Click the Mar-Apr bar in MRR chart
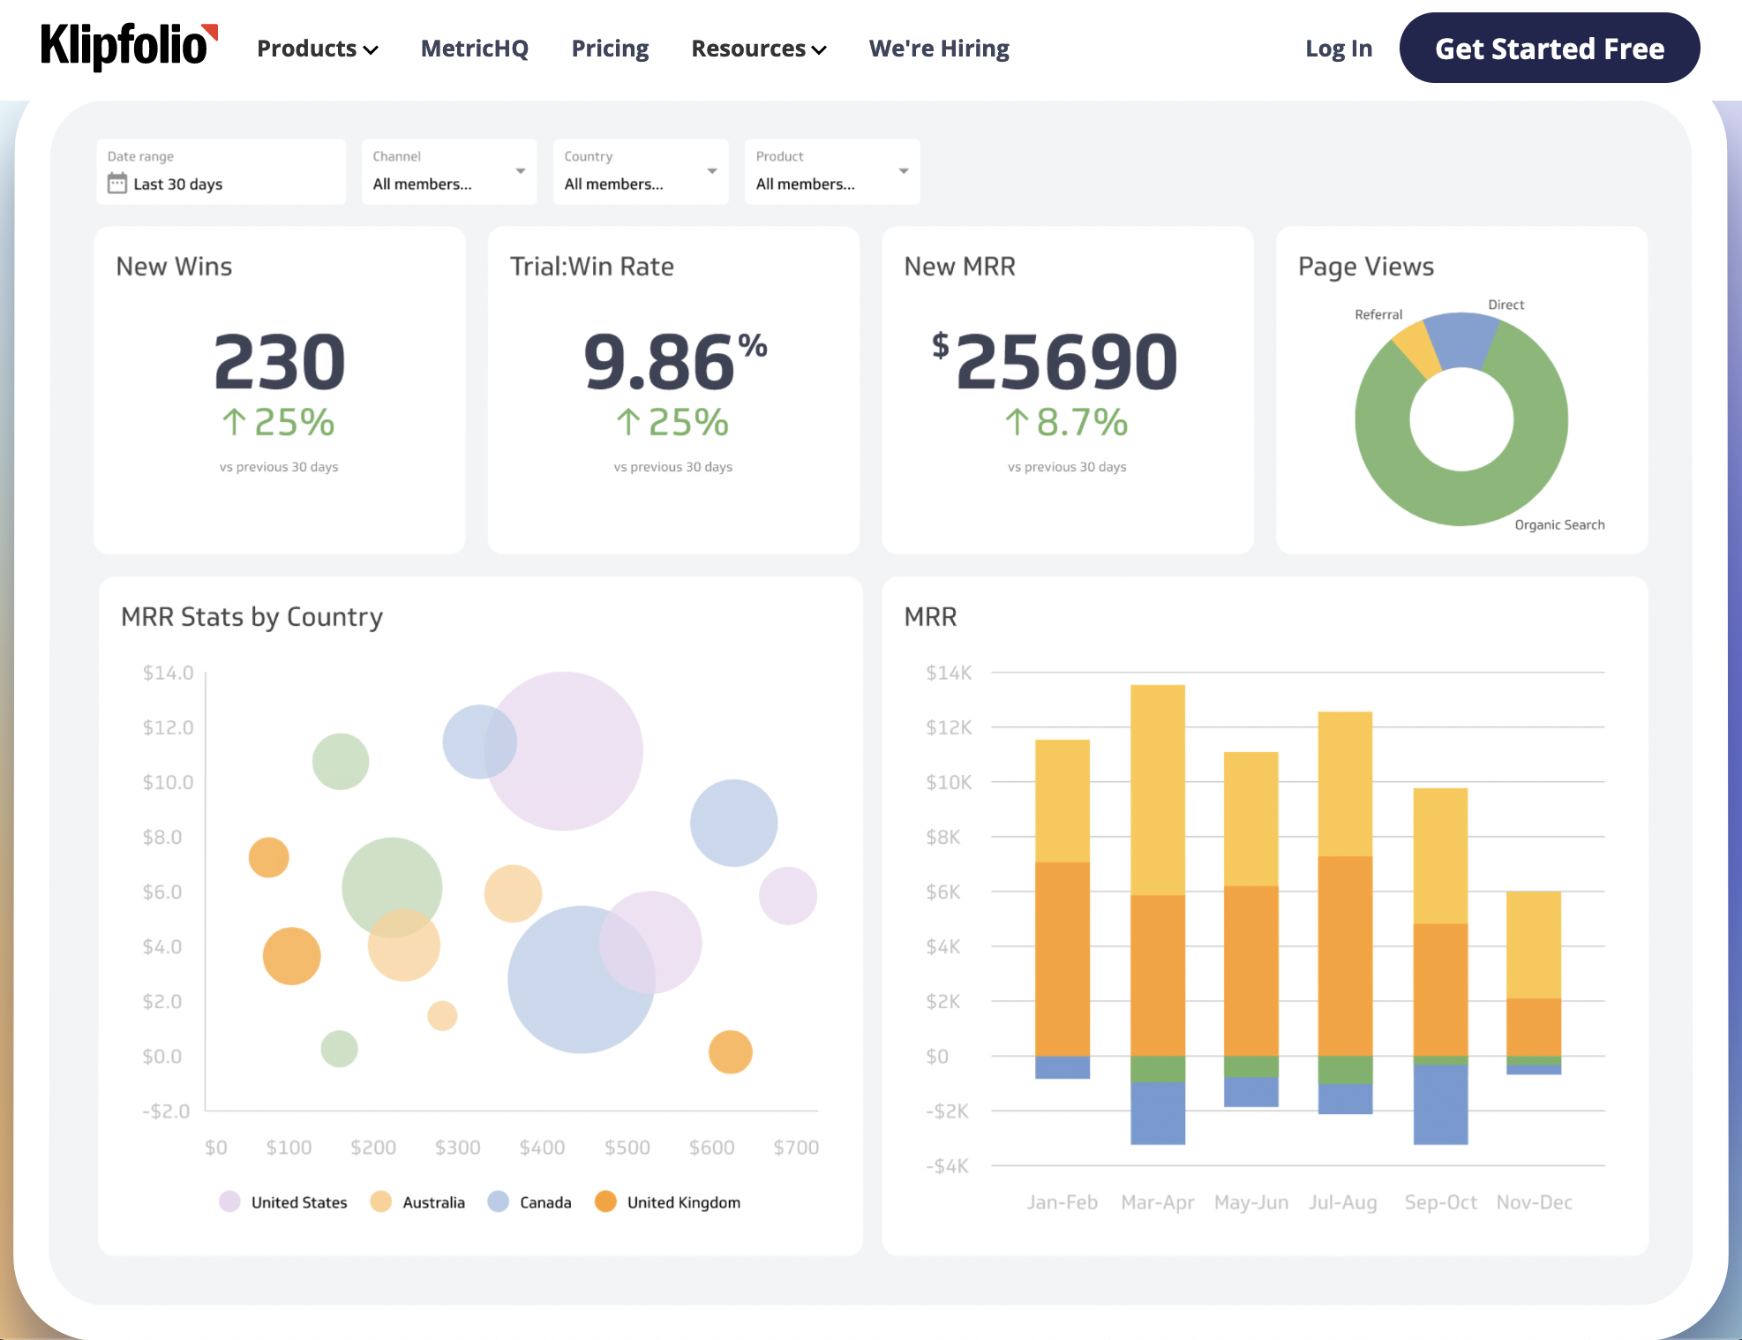 click(1158, 914)
